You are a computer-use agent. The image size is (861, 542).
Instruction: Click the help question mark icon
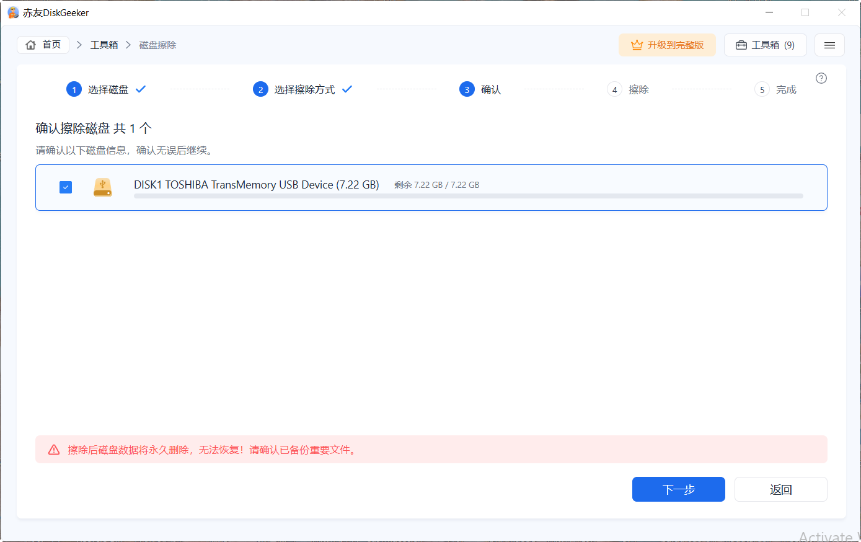tap(821, 78)
